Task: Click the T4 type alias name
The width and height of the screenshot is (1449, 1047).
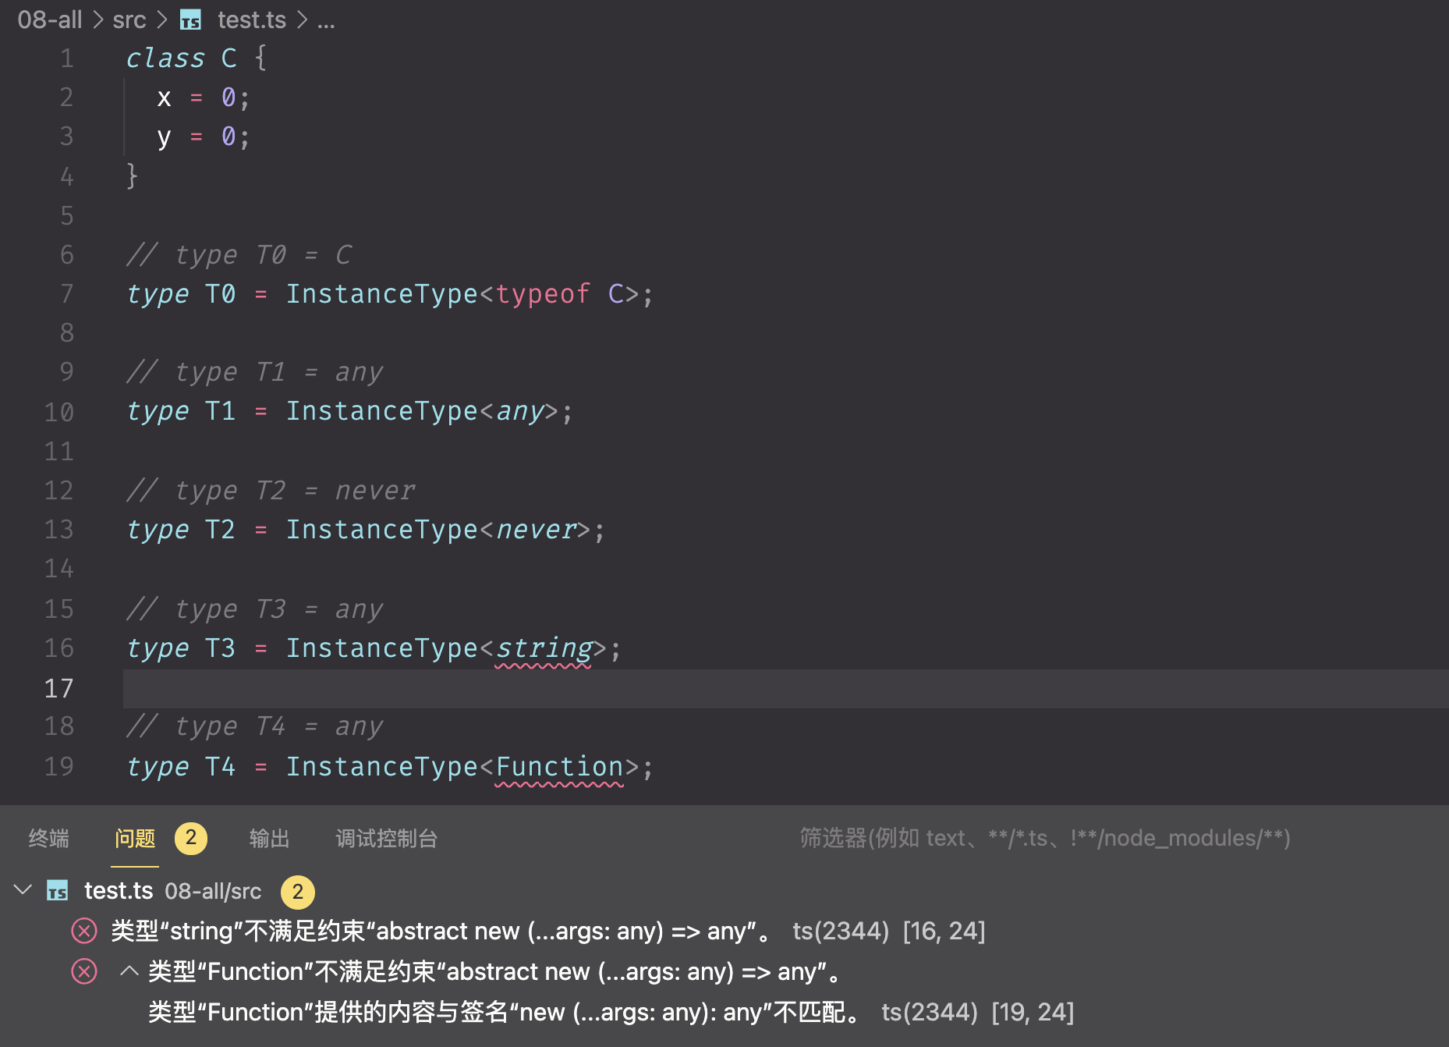Action: [221, 767]
